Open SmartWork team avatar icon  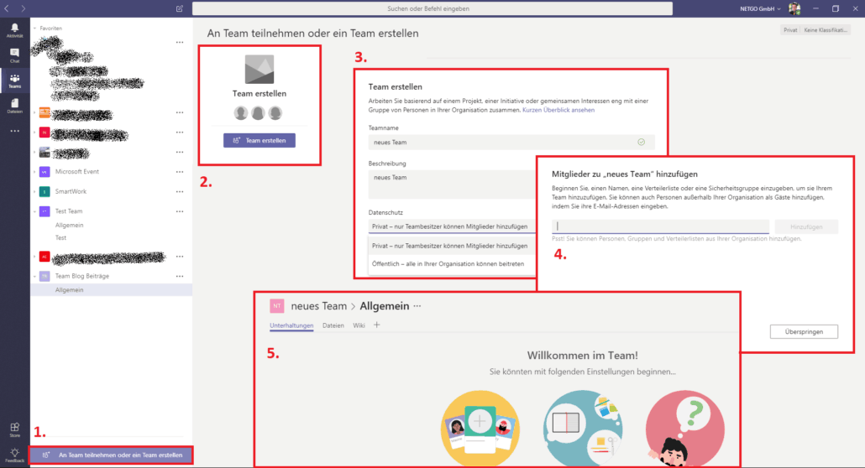coord(45,191)
